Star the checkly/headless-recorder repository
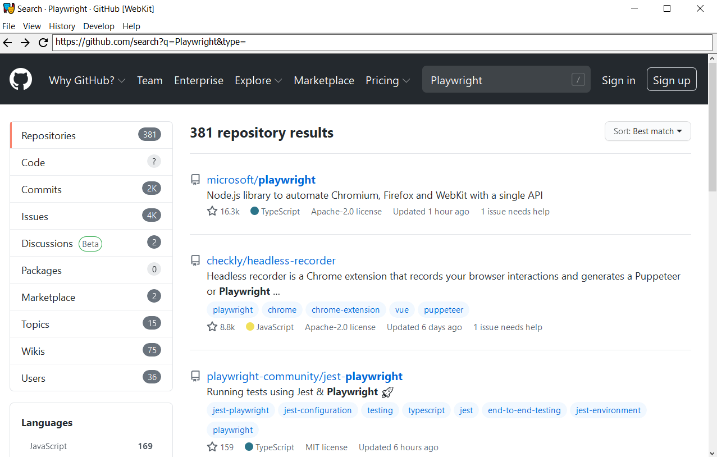The image size is (717, 457). [x=212, y=326]
